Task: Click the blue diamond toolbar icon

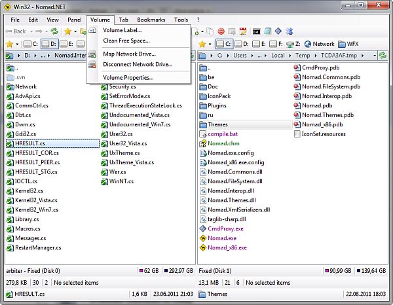Action: [278, 31]
